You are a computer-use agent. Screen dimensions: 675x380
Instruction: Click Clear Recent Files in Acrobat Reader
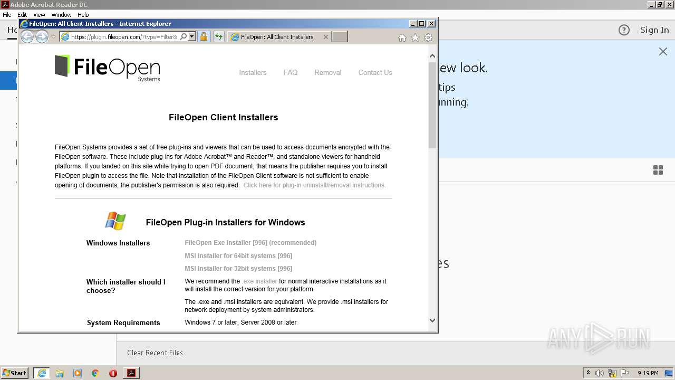click(x=155, y=353)
